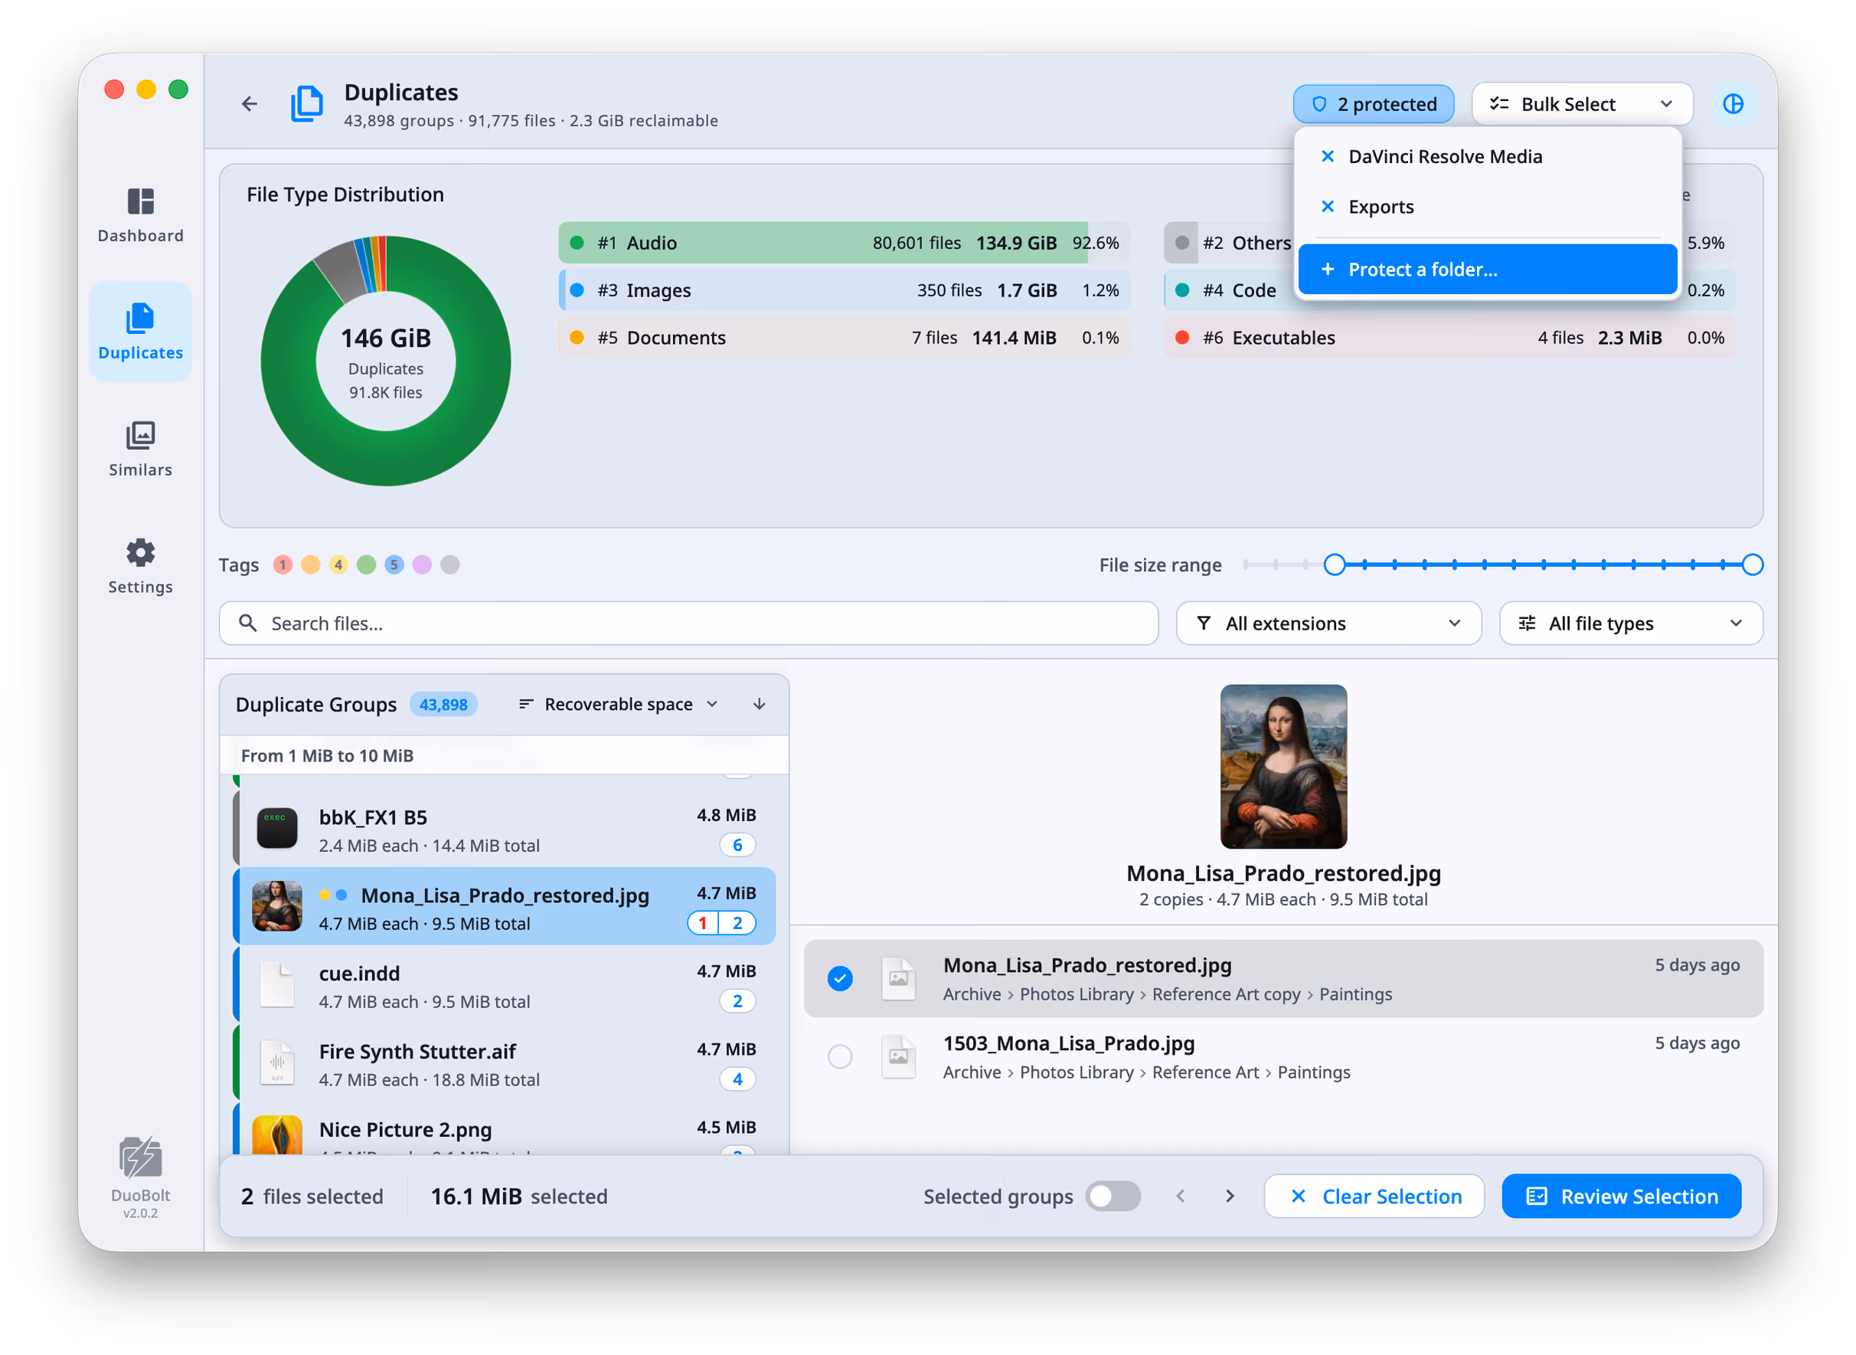Open the Recoverable space sort dropdown

619,705
